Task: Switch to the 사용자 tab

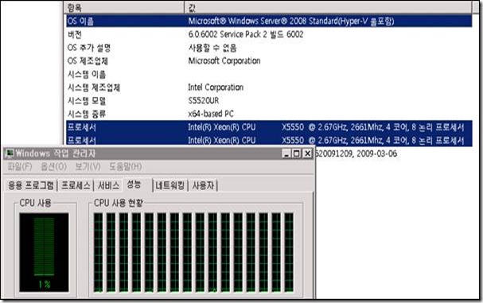Action: 203,185
